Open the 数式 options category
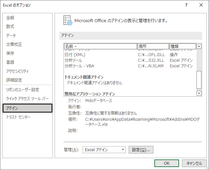 [x=10, y=26]
